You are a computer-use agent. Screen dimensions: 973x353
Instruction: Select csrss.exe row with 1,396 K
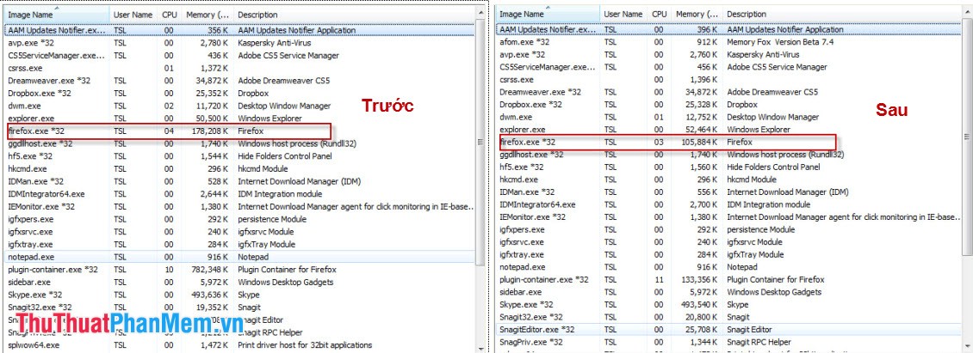point(729,80)
